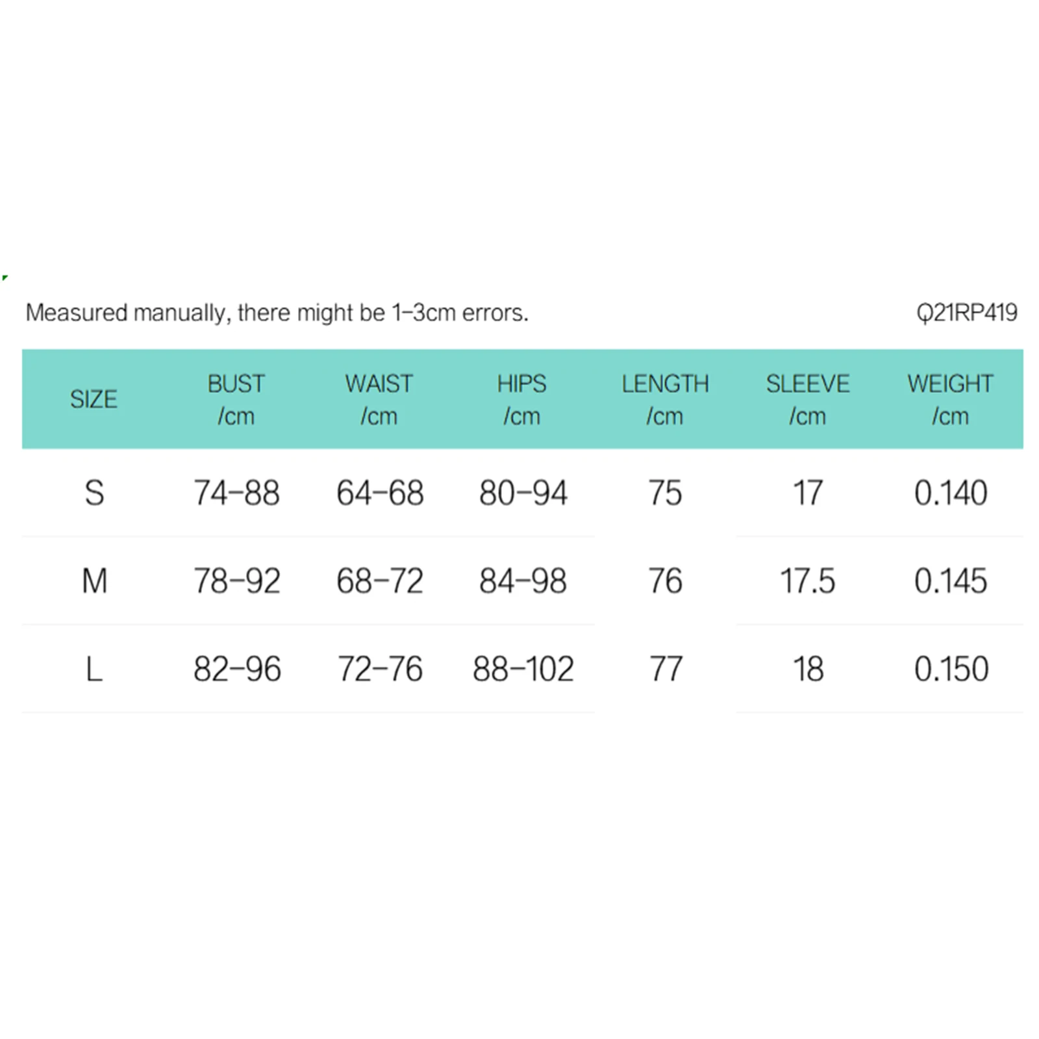Click the 0.150 weight value

(951, 669)
